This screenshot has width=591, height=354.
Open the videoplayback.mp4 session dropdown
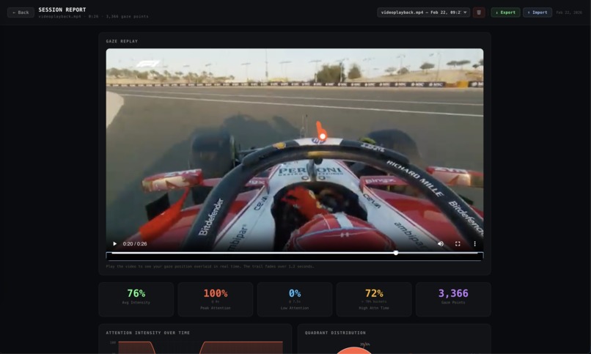coord(423,12)
